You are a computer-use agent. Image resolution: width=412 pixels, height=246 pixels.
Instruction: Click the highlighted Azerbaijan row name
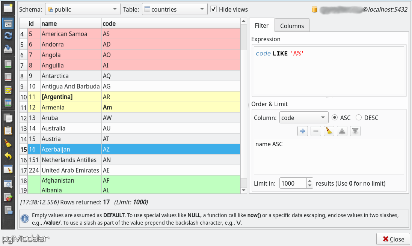[71, 149]
